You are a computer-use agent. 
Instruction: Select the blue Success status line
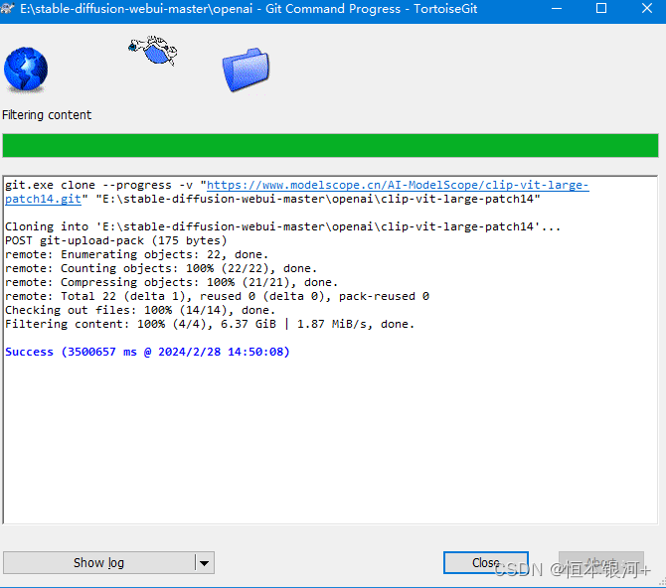[147, 352]
